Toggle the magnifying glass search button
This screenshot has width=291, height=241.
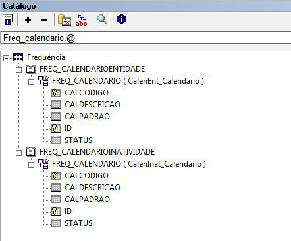coord(102,20)
